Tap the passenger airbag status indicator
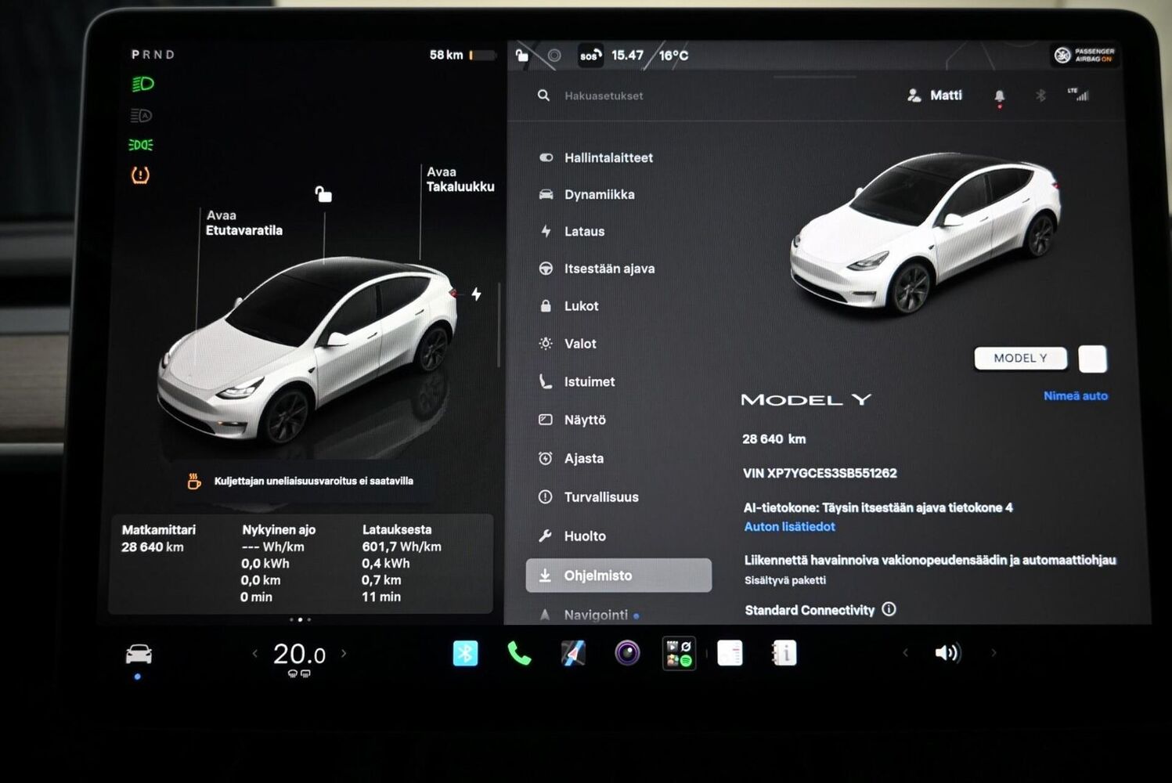This screenshot has width=1172, height=783. pyautogui.click(x=1084, y=55)
